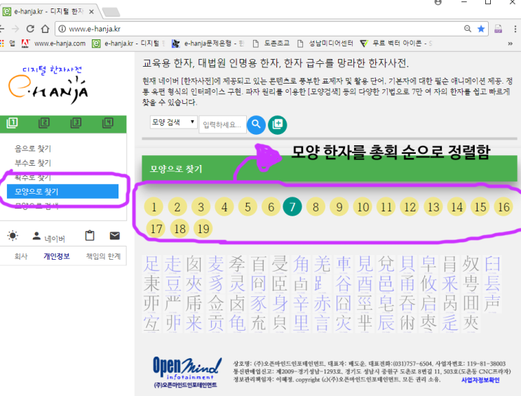Open a new browser tab

pos(111,12)
